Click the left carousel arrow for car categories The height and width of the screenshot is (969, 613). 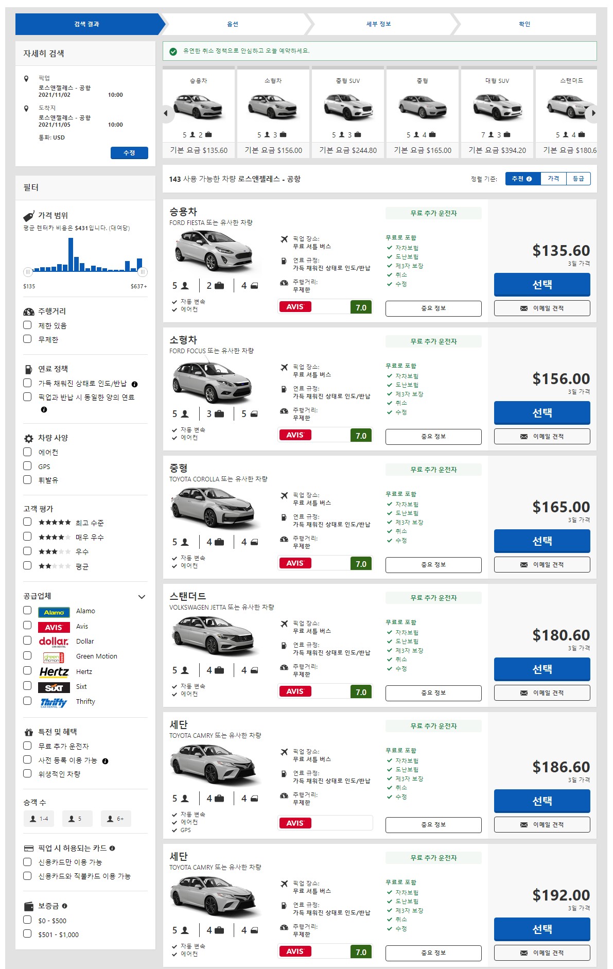point(166,113)
